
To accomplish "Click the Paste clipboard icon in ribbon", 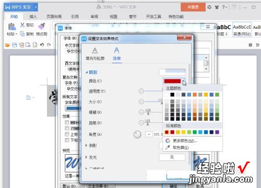I will 11,27.
